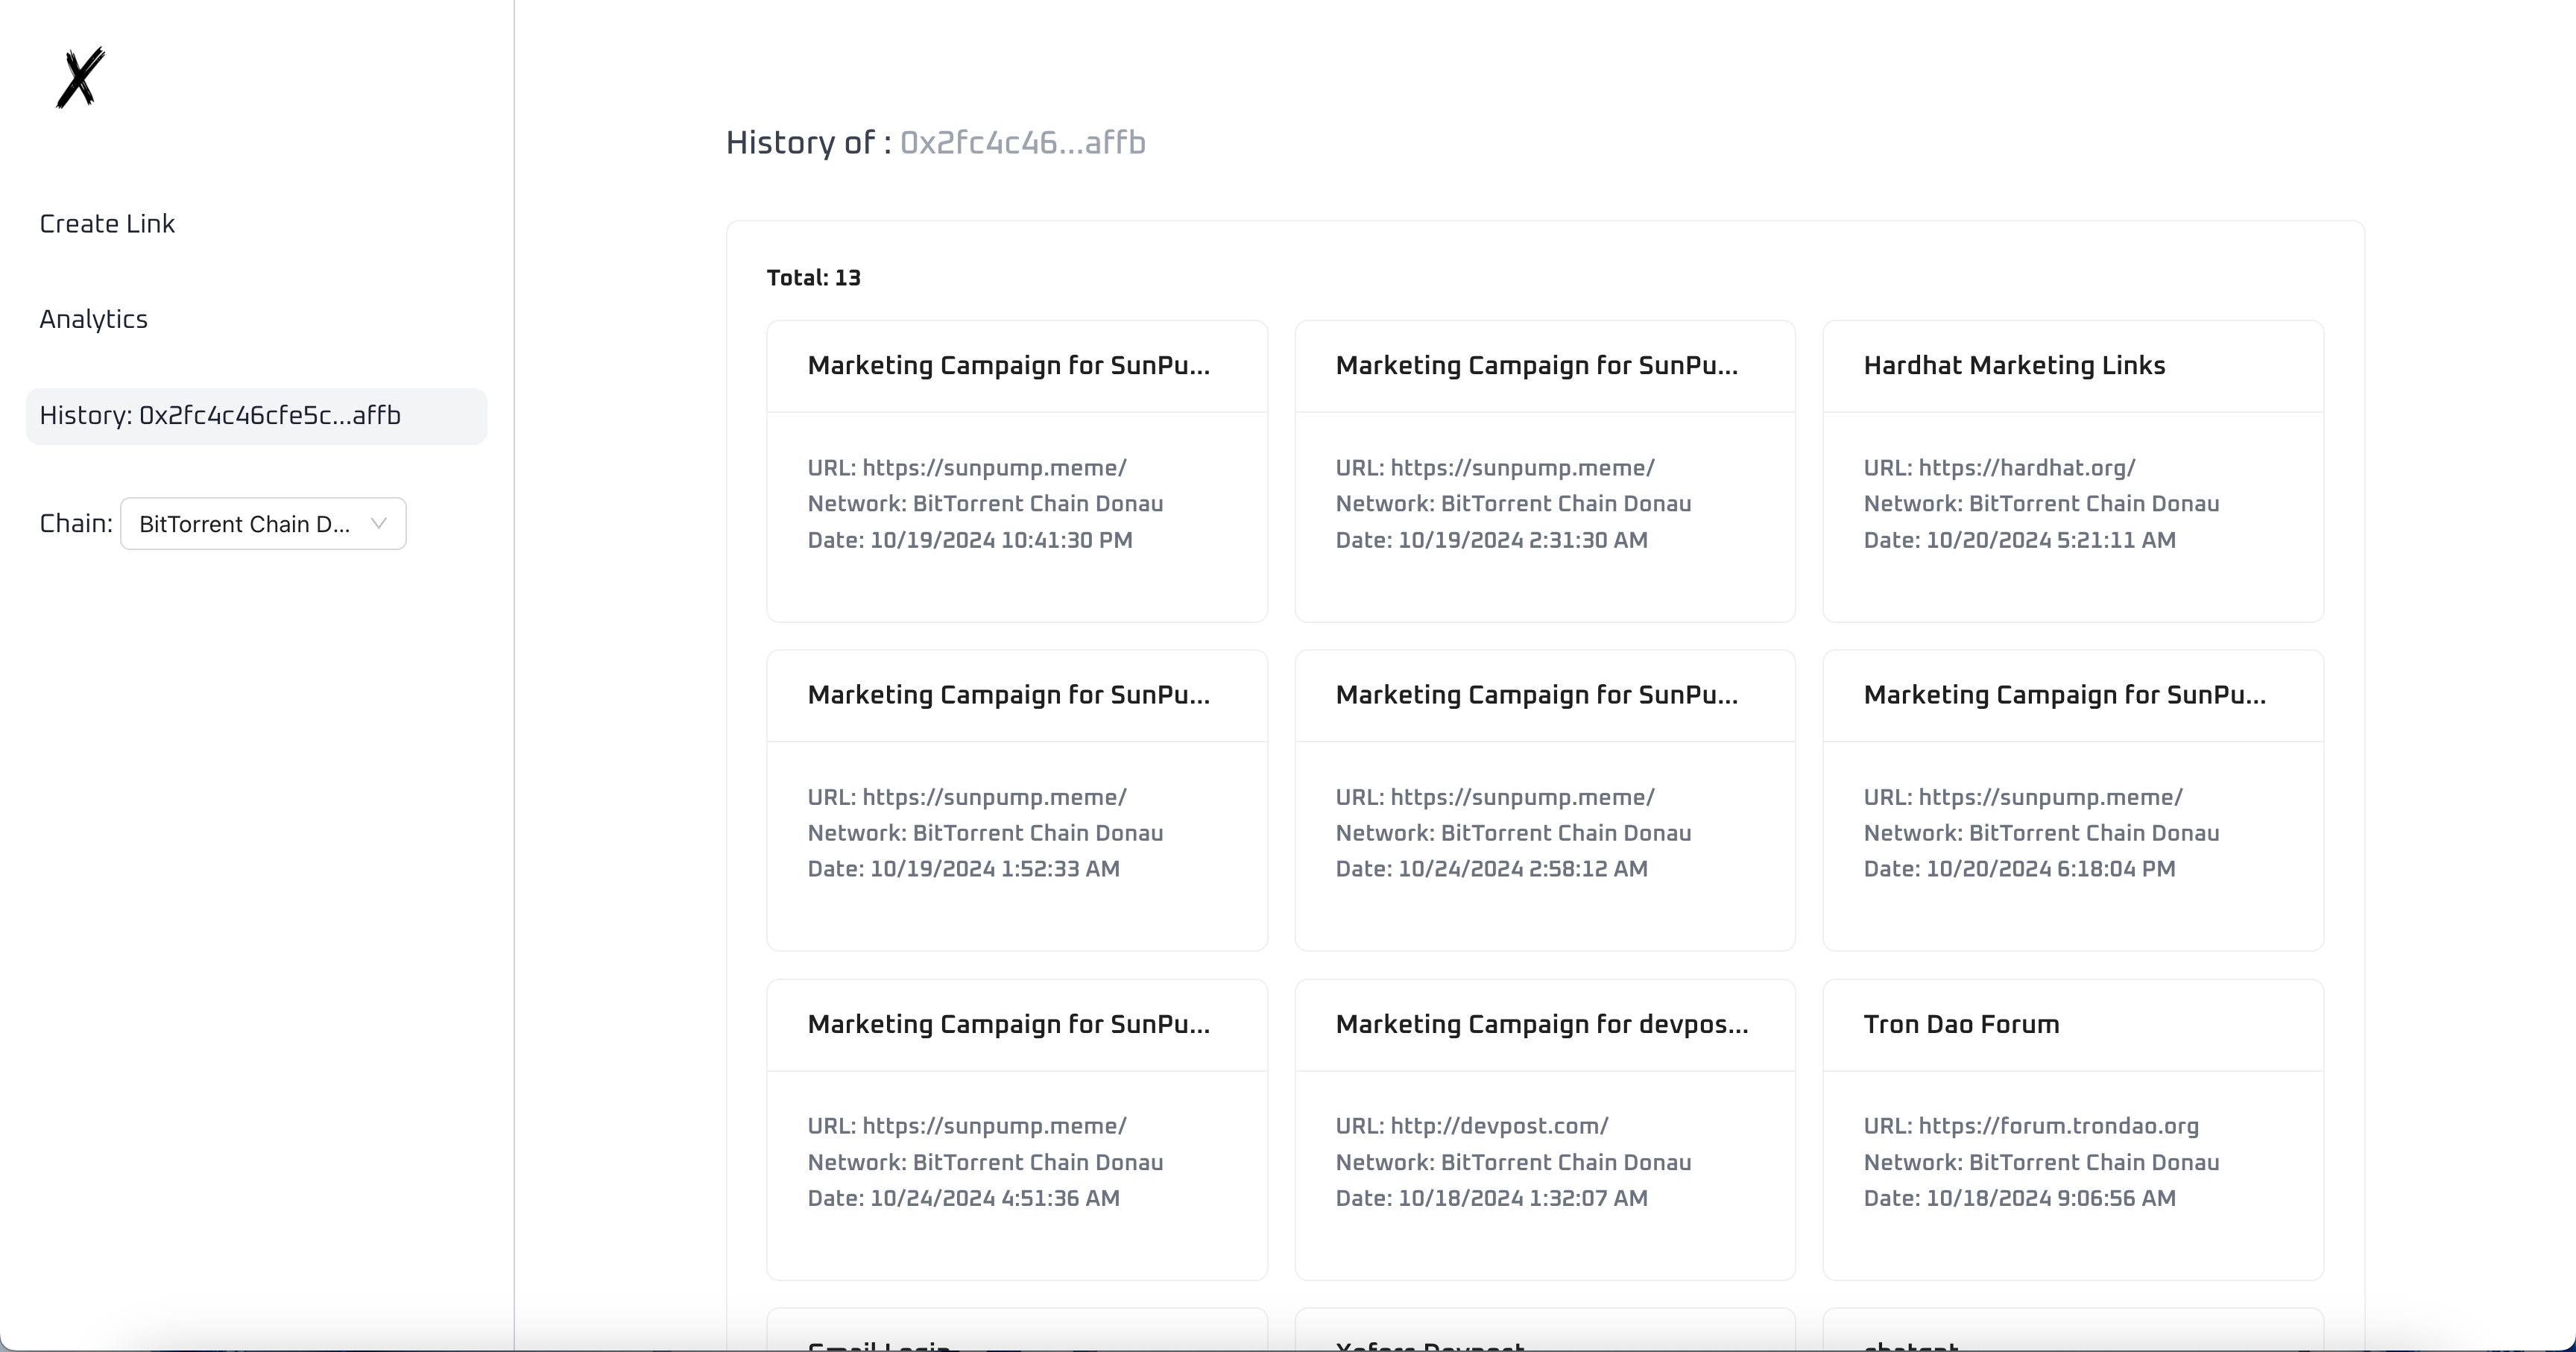Click the Network line in the devpost card
This screenshot has height=1352, width=2576.
click(x=1513, y=1162)
